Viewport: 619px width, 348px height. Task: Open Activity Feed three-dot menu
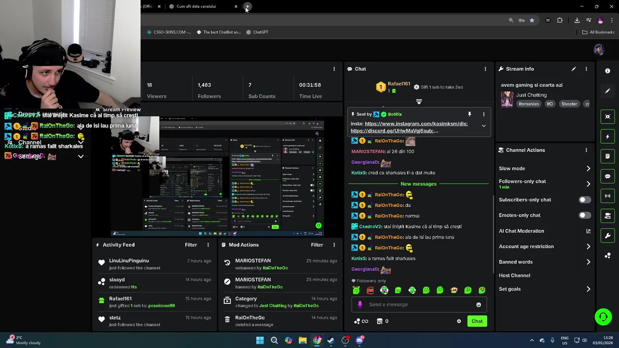click(x=208, y=245)
